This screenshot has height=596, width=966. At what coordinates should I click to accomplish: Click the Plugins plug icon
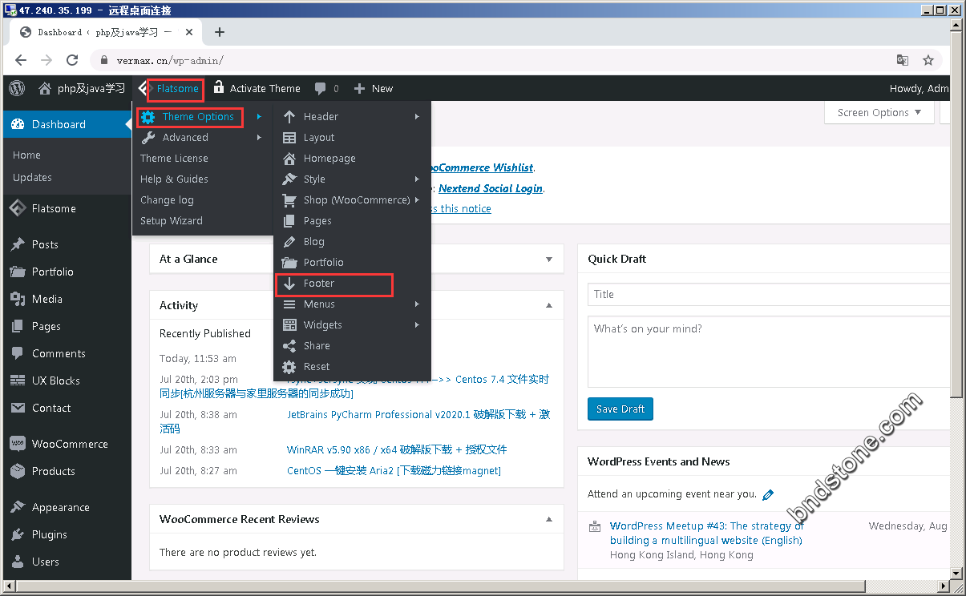coord(18,535)
